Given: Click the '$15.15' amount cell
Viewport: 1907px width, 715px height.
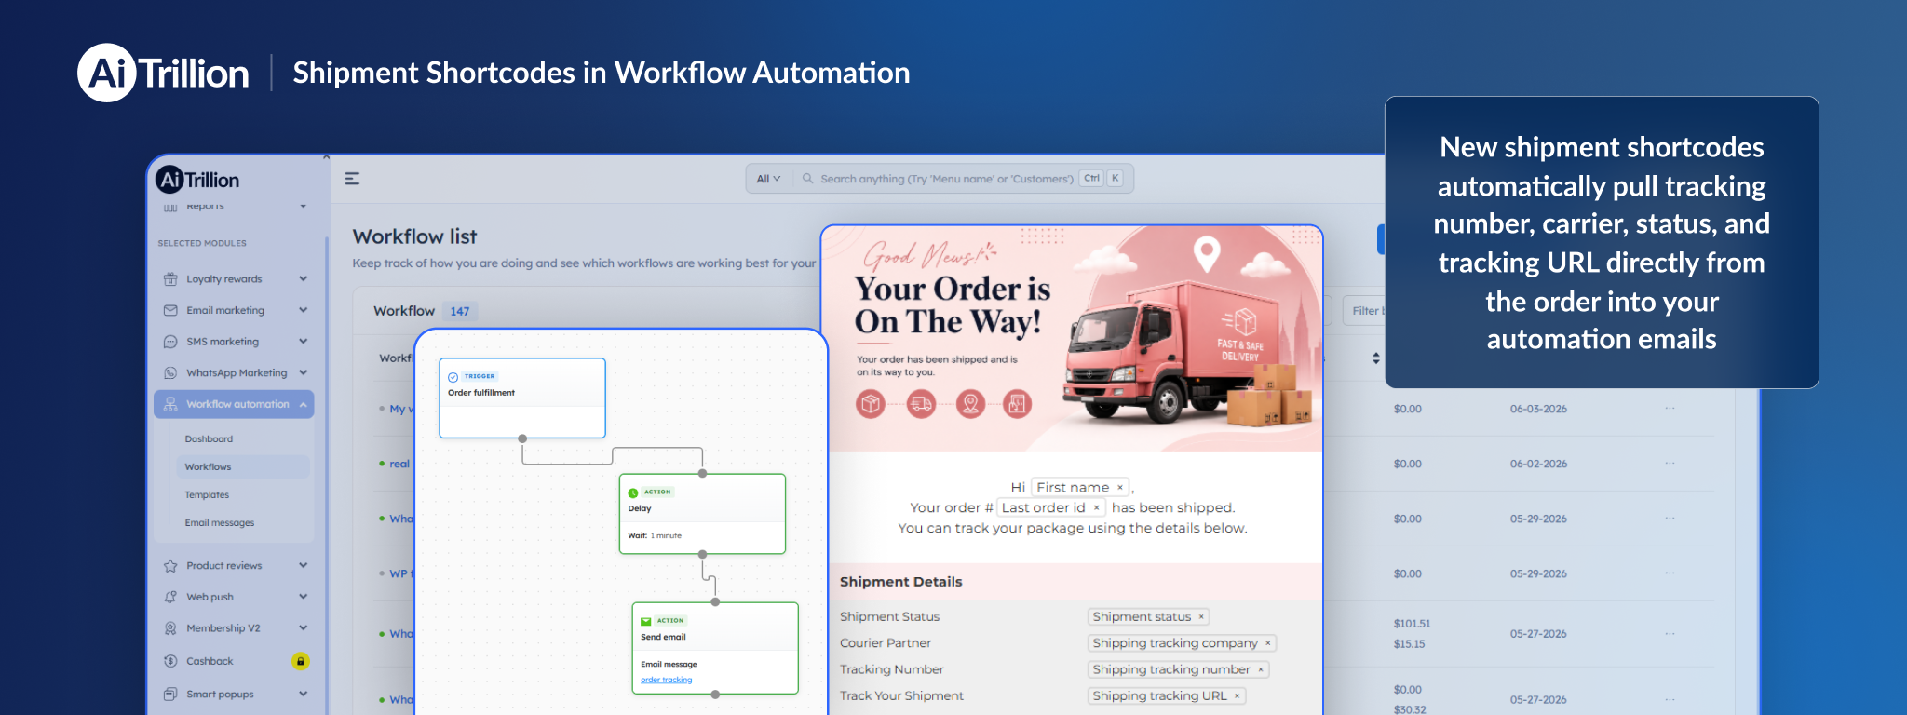Looking at the screenshot, I should tap(1409, 643).
